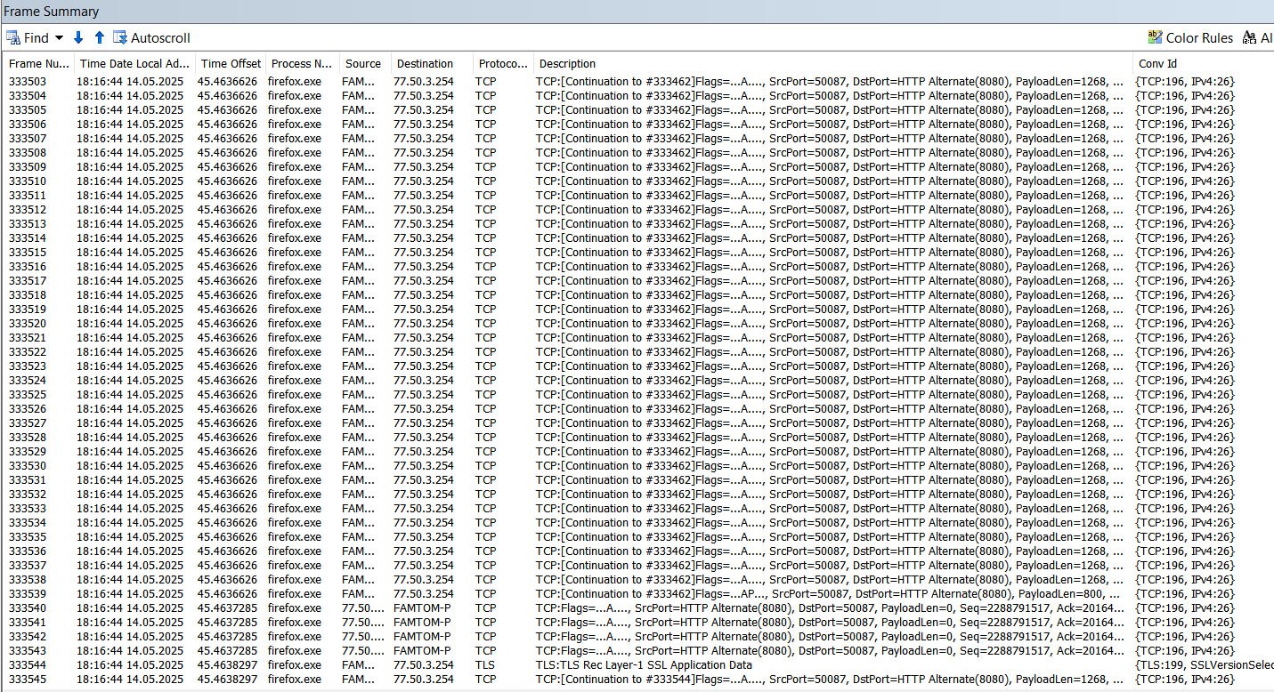Click the Protocol Name column header
The image size is (1274, 692).
pyautogui.click(x=502, y=63)
